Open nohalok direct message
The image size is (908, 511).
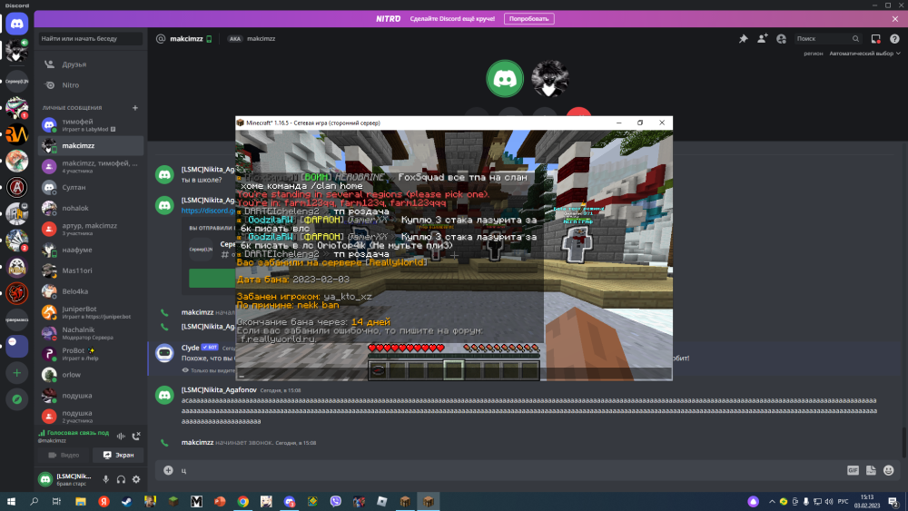point(90,209)
